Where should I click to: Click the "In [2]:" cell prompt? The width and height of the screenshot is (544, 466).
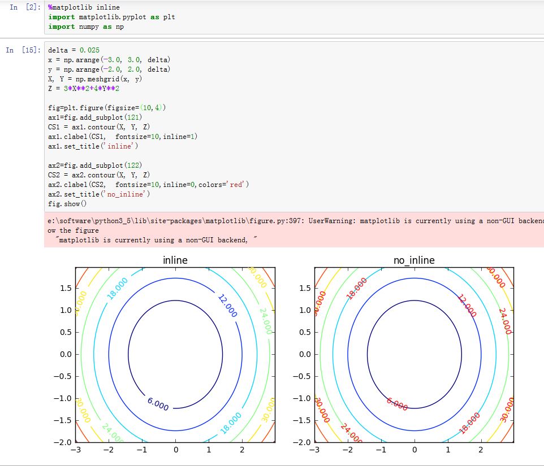(25, 7)
